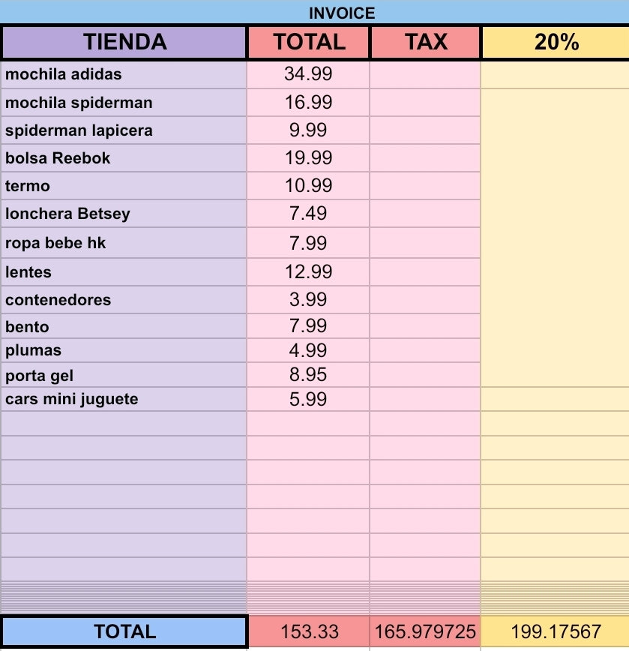Select the TAX header cell

[x=425, y=42]
